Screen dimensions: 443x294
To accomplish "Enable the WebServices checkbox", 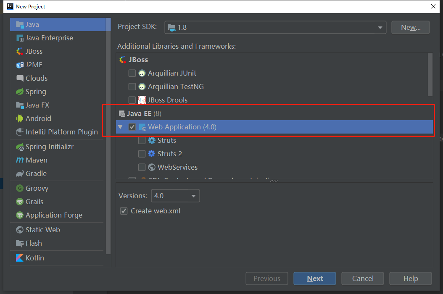I will point(142,167).
